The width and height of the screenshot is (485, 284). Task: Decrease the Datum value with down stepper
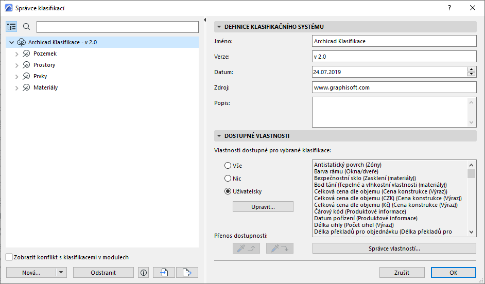(x=472, y=74)
